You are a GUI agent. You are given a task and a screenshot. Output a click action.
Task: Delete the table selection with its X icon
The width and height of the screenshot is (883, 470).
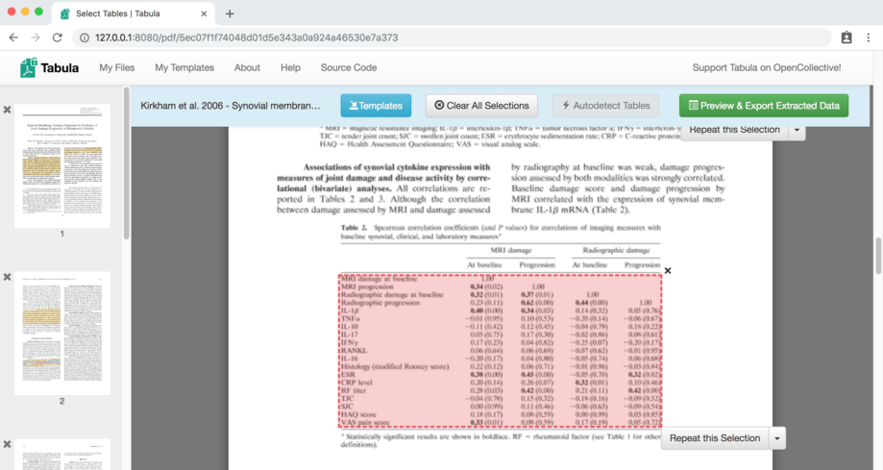click(668, 271)
